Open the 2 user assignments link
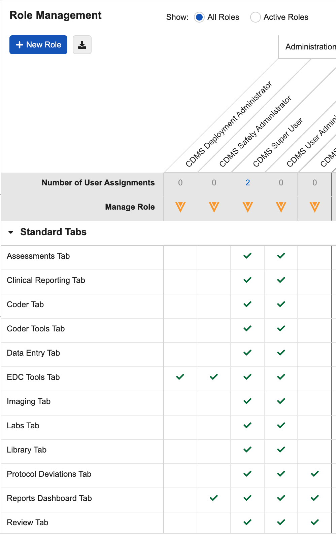The width and height of the screenshot is (336, 539). point(248,183)
